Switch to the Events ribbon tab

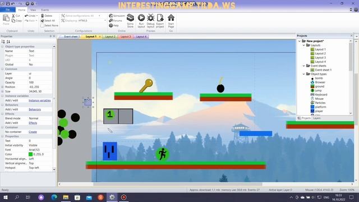coord(45,10)
